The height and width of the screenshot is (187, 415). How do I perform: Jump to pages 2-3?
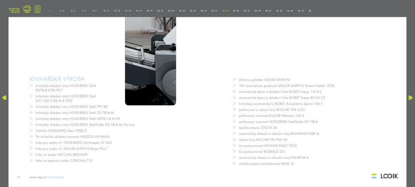(x=62, y=11)
